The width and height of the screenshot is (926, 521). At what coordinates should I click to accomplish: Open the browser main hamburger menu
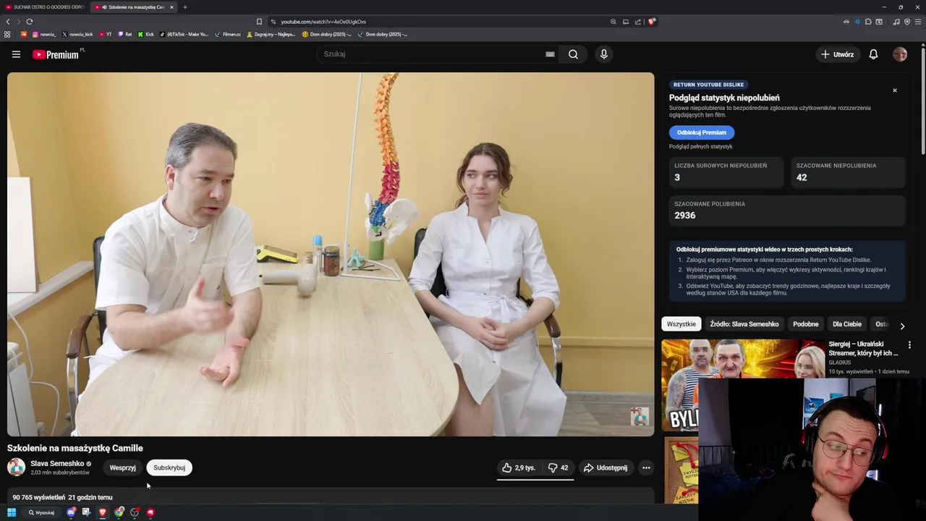coord(918,22)
